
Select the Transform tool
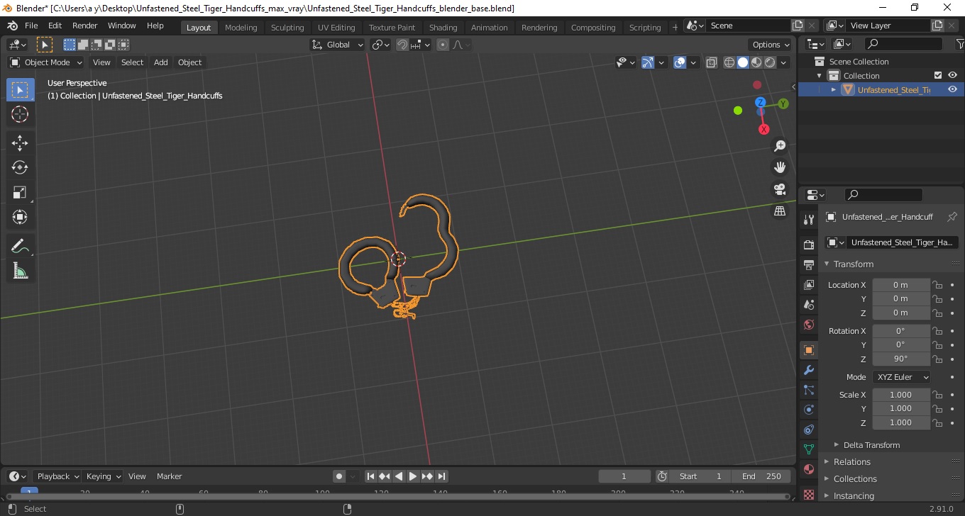tap(20, 217)
